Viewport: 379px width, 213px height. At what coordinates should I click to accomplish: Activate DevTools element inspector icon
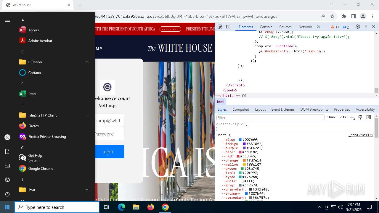[x=220, y=27]
